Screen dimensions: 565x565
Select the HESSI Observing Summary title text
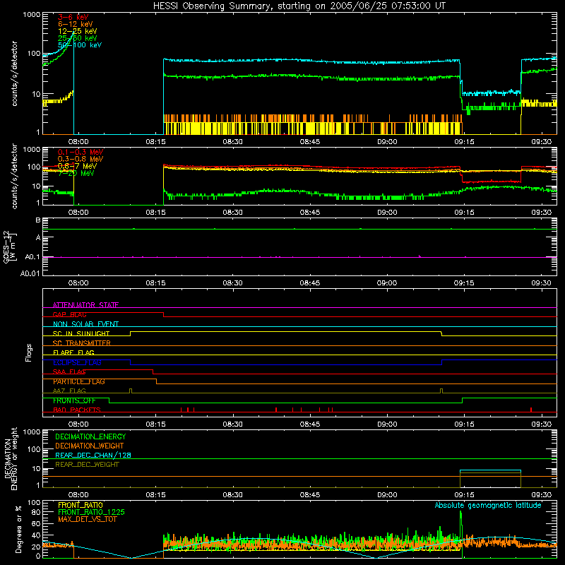click(x=299, y=6)
